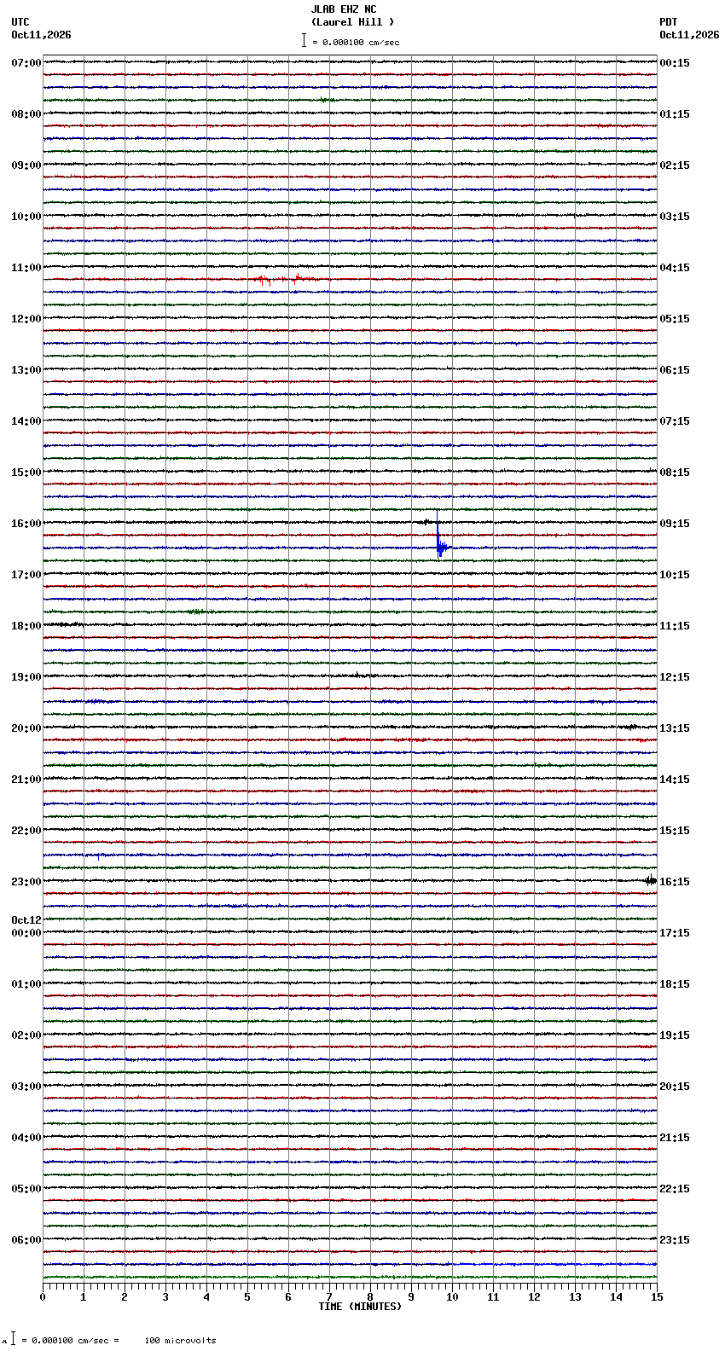Select the '13:00' UTC time label
The width and height of the screenshot is (725, 1351).
tap(26, 370)
